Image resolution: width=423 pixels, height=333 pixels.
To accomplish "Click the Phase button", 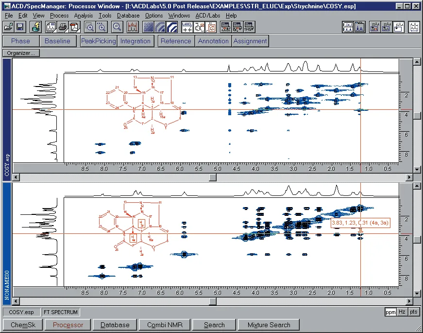I will (21, 41).
